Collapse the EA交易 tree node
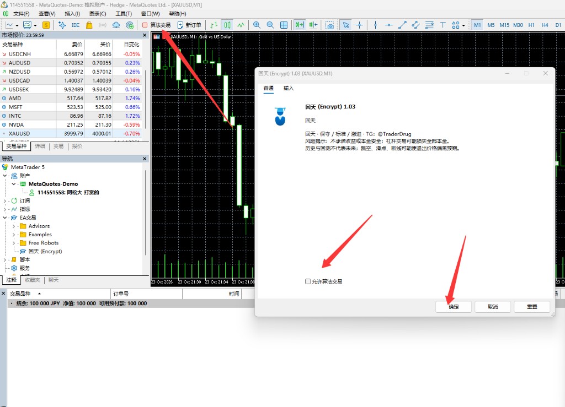The width and height of the screenshot is (565, 407). (x=5, y=218)
